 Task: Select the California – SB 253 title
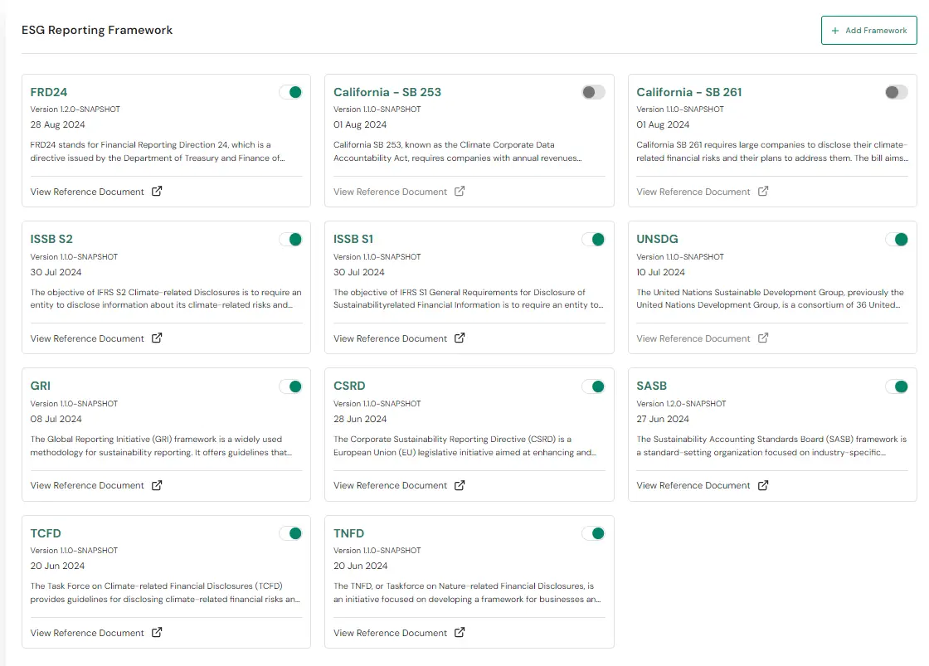coord(387,92)
